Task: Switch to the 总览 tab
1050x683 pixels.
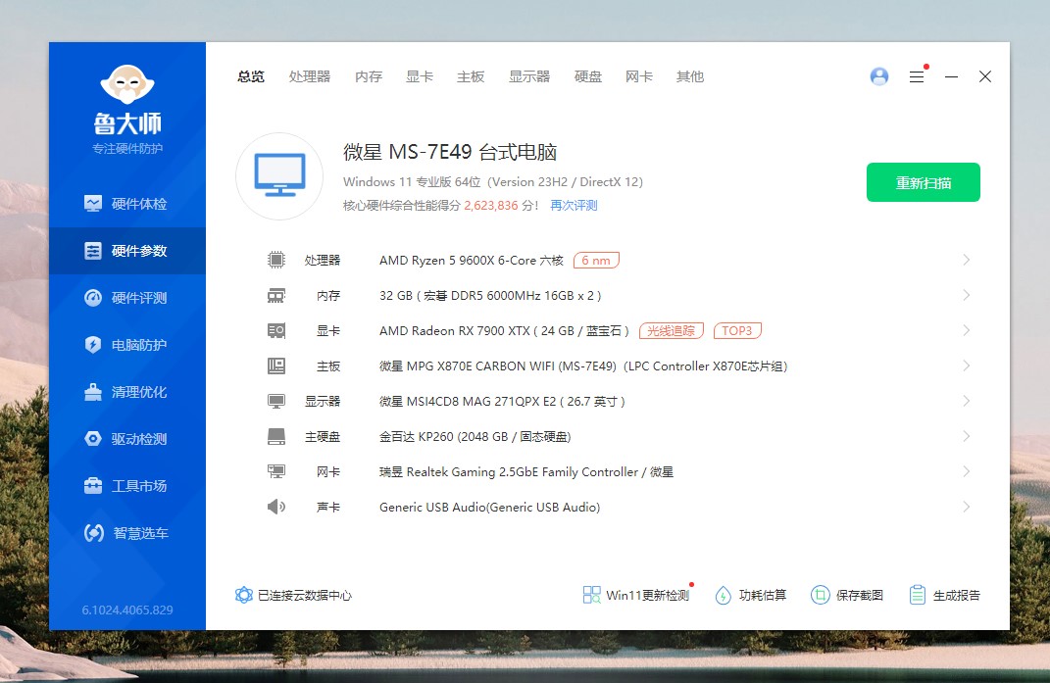Action: coord(251,76)
